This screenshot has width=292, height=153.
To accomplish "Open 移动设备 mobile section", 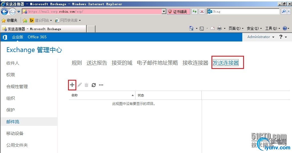I will [15, 134].
